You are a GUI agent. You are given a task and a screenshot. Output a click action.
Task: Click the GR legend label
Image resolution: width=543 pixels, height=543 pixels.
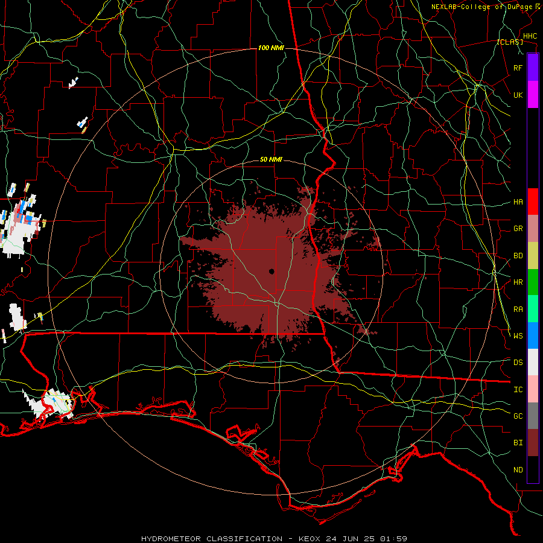tap(518, 229)
